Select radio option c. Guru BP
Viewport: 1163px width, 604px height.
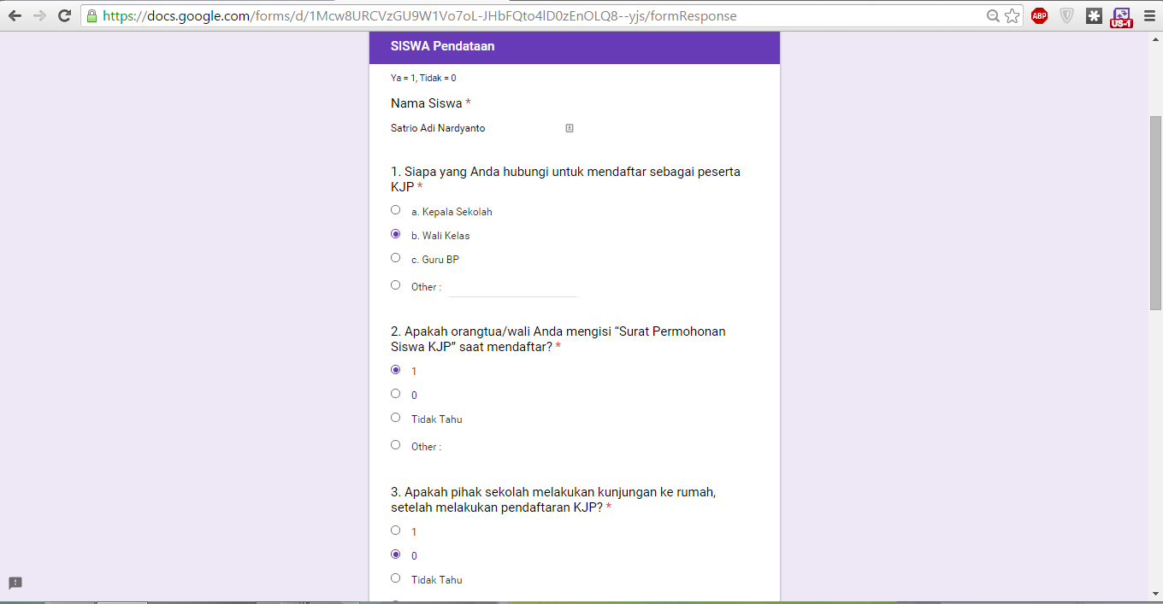pos(395,258)
